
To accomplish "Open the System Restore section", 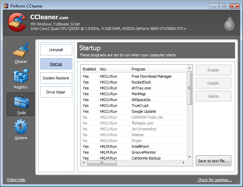I will [x=56, y=78].
